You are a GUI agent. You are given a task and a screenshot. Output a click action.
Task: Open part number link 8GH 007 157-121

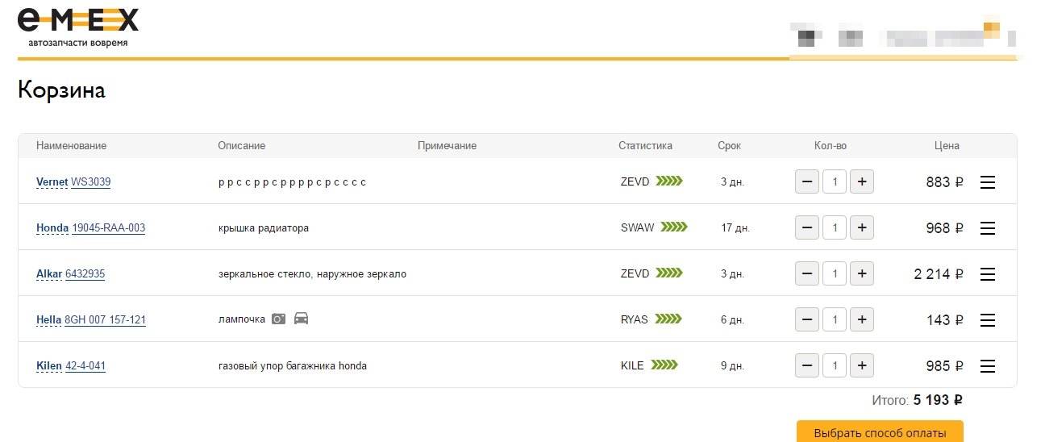[x=105, y=320]
